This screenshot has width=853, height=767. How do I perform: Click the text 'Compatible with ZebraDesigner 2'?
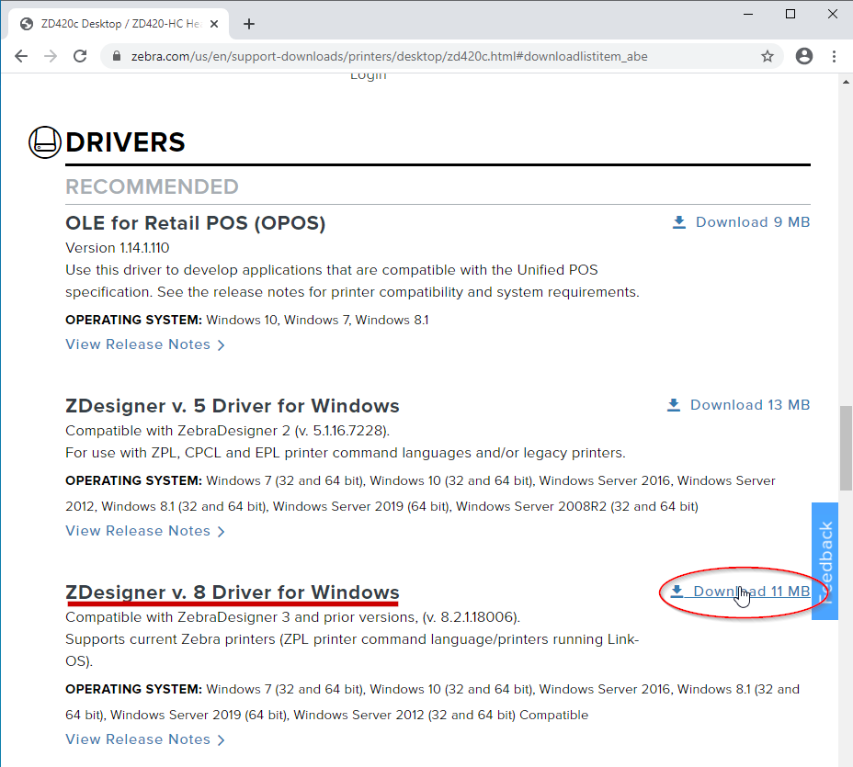178,431
